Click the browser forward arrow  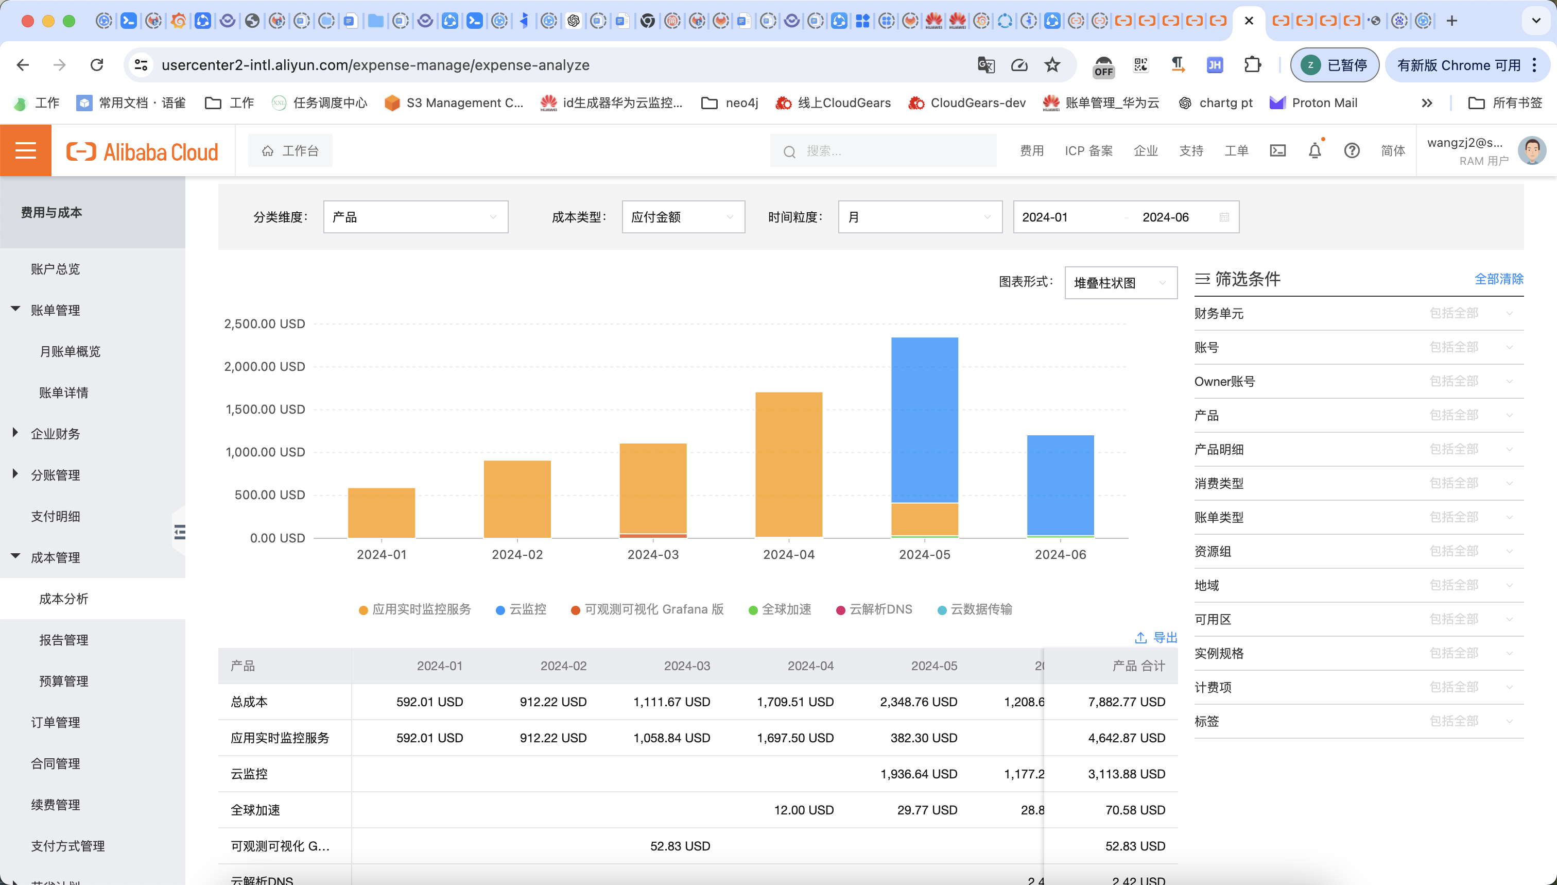tap(60, 65)
